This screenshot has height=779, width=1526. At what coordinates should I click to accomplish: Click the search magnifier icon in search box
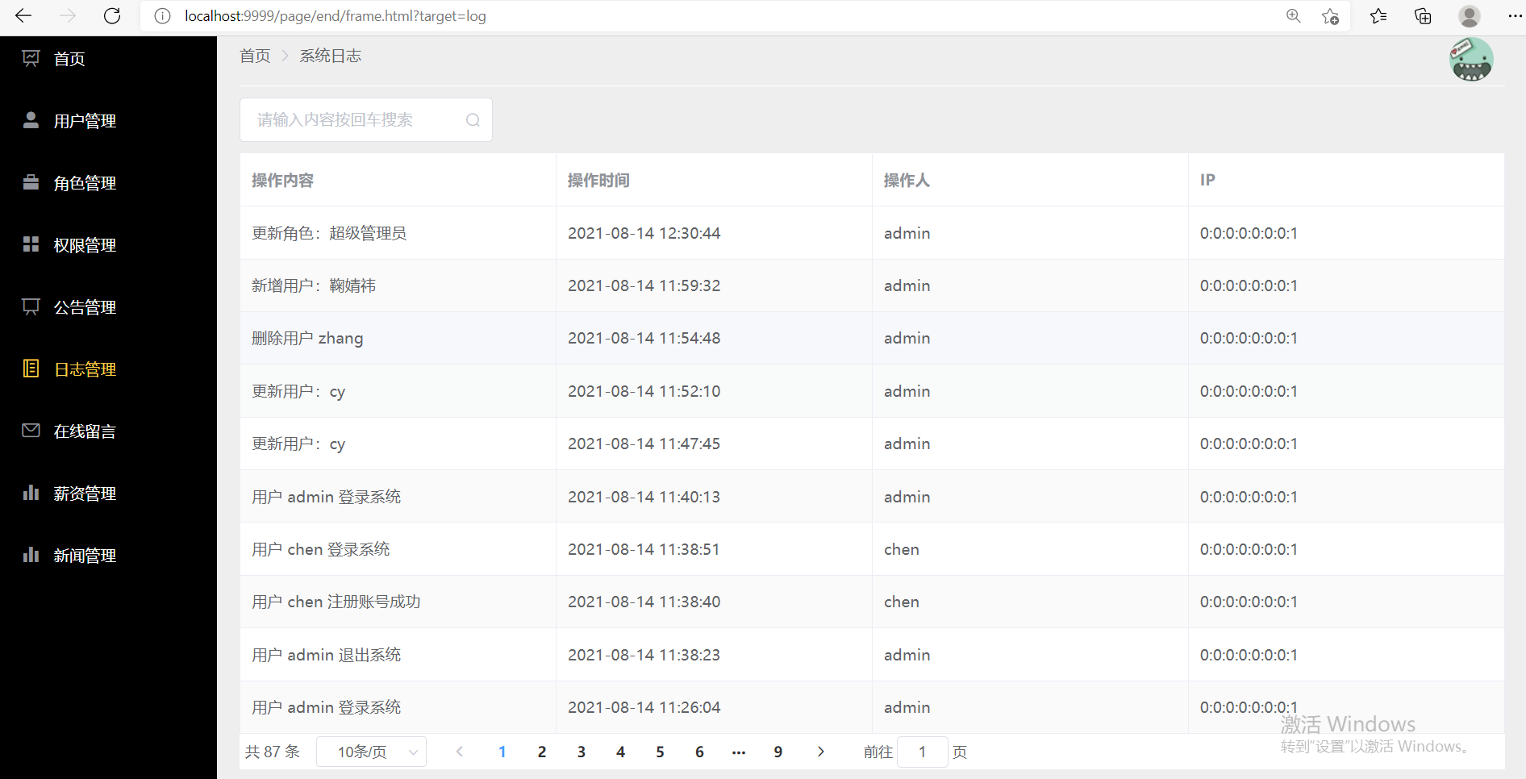click(x=473, y=120)
